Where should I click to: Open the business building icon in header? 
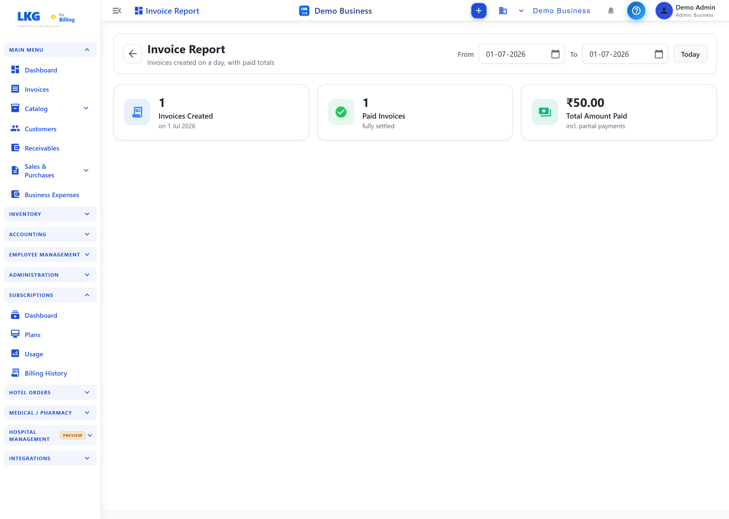click(503, 11)
